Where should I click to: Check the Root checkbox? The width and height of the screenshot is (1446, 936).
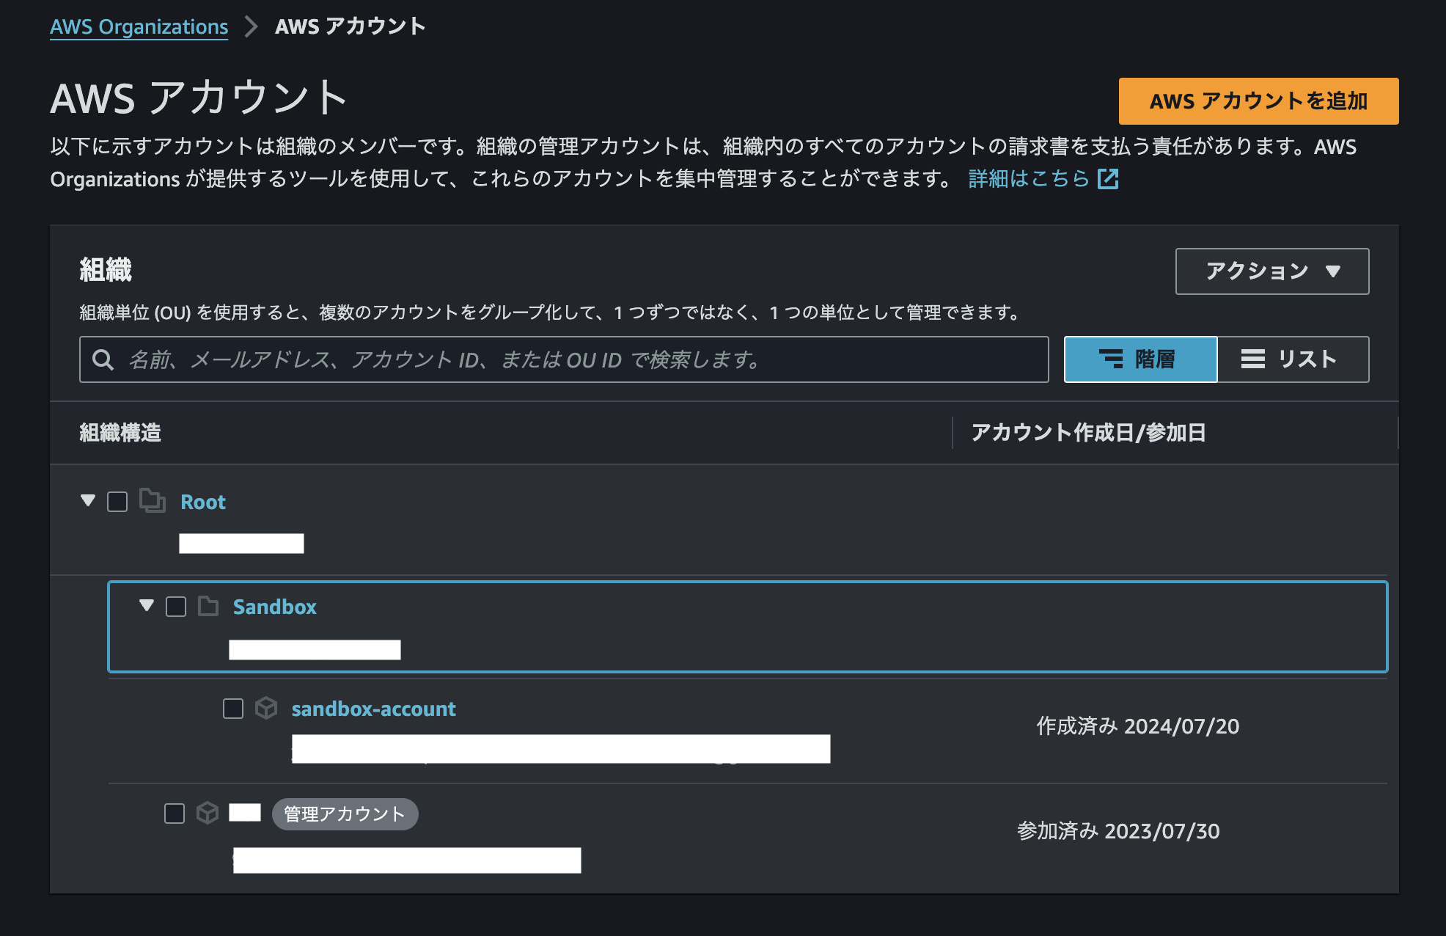[117, 502]
